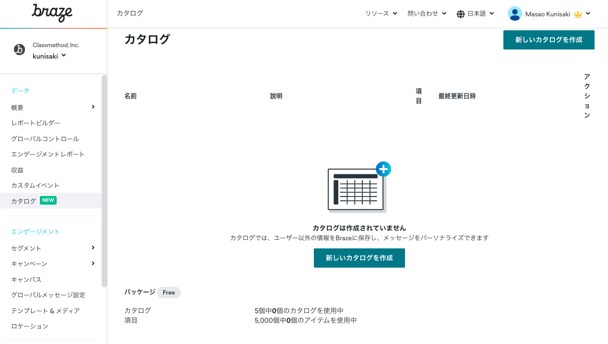The width and height of the screenshot is (608, 344).
Task: Select カスタムイベント in the sidebar
Action: click(x=35, y=185)
